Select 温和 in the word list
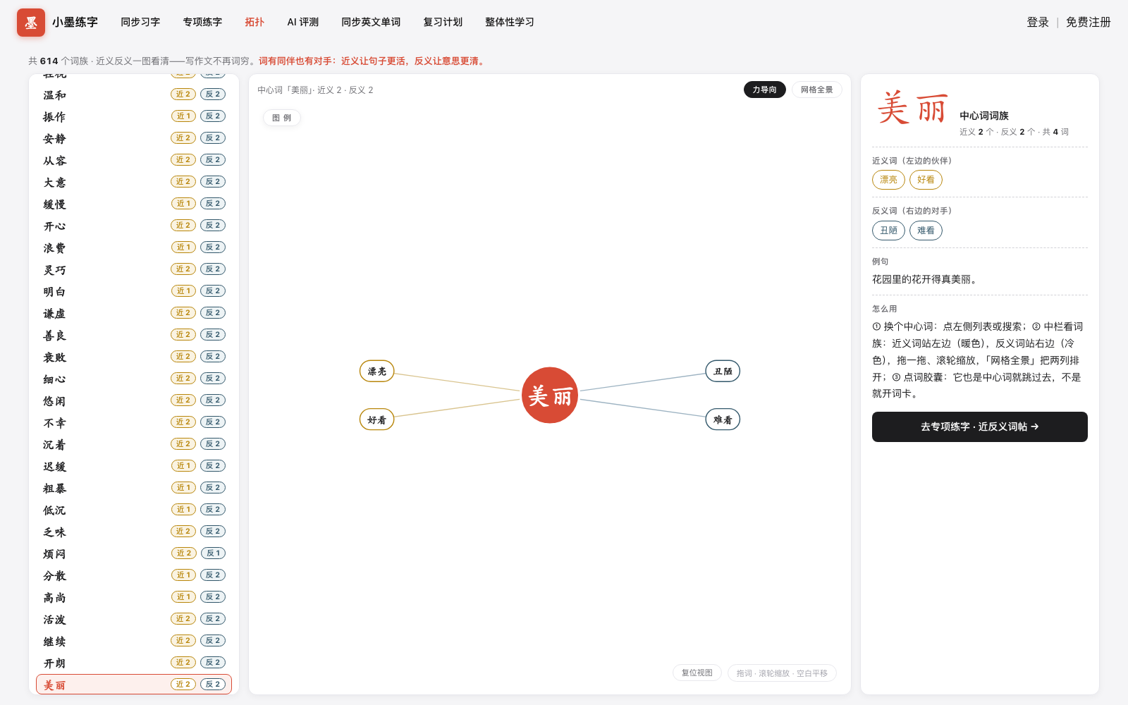This screenshot has width=1128, height=705. (x=134, y=94)
